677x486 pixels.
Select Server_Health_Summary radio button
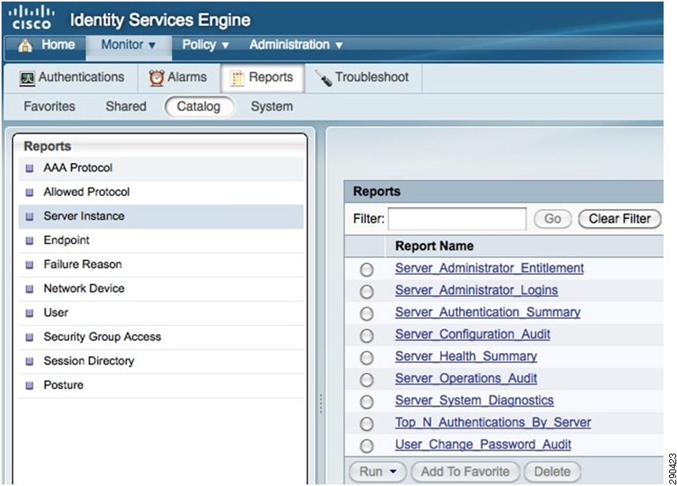[367, 358]
